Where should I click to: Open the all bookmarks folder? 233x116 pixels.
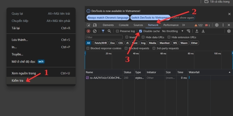217,2
